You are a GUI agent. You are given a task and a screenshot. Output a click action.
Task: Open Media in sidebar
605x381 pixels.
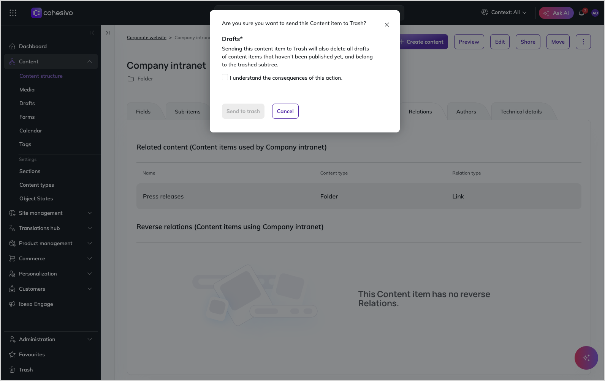[27, 90]
